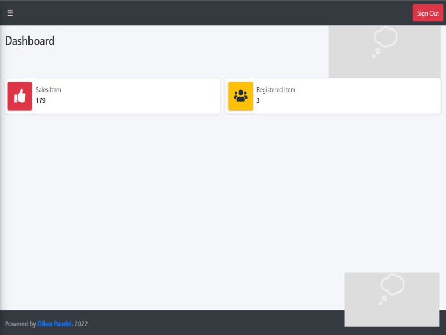The image size is (446, 335).
Task: Click the red thumbs-up icon
Action: click(20, 96)
